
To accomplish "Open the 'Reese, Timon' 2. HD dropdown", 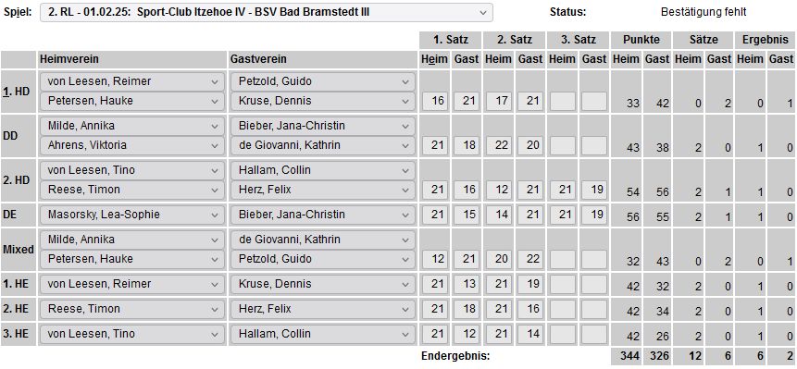I will pos(131,190).
